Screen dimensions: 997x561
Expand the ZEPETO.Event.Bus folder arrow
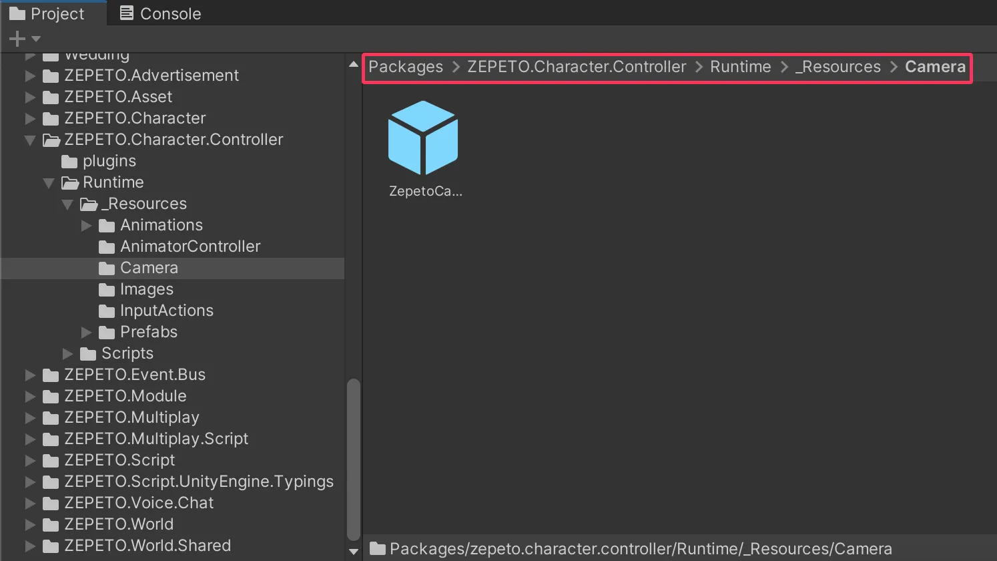click(x=30, y=375)
